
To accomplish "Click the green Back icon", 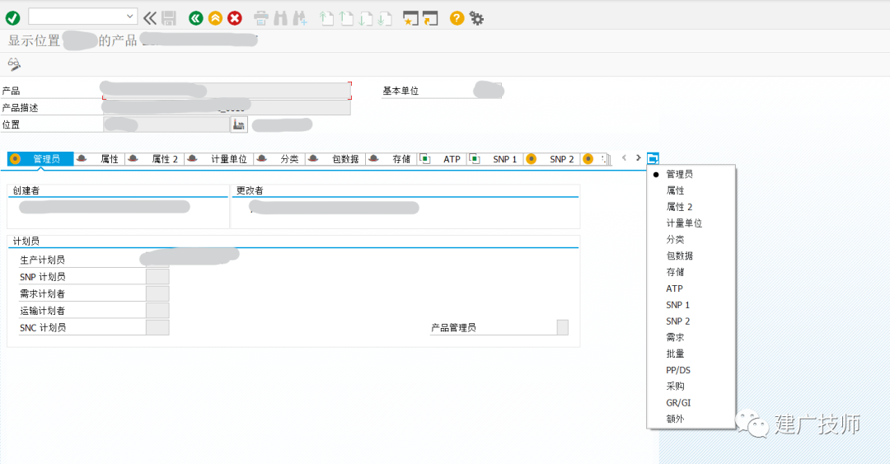I will [196, 18].
